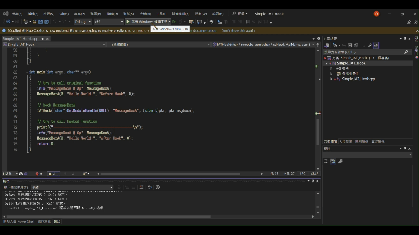Click the CRLF line ending indicator
The height and width of the screenshot is (235, 419).
tap(314, 173)
